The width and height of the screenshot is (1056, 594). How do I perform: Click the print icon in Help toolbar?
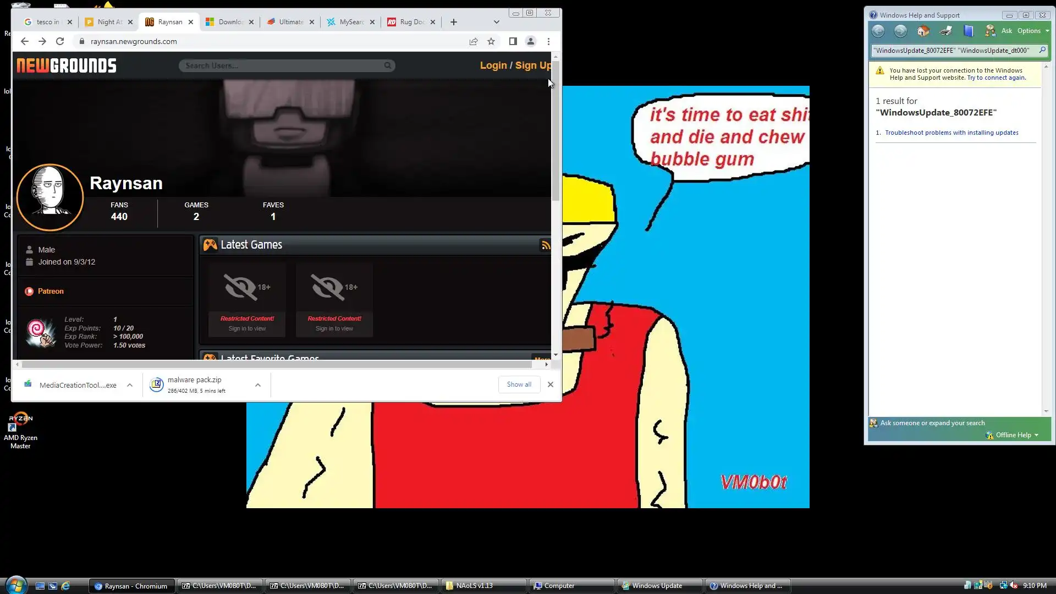pyautogui.click(x=946, y=31)
